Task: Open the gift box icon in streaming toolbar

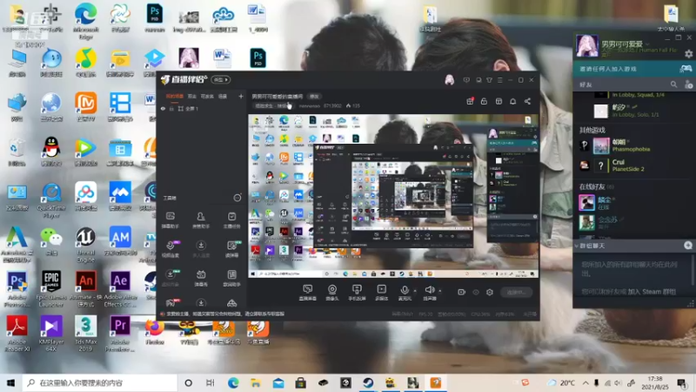Action: click(470, 101)
